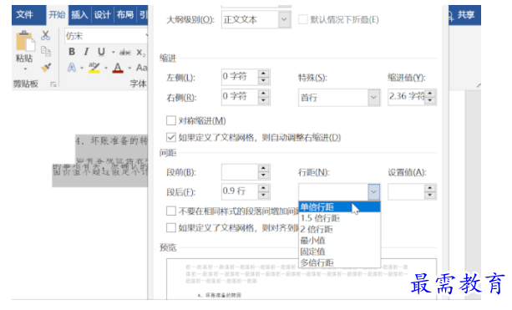Image resolution: width=512 pixels, height=310 pixels.
Task: Increase 段前 spacing with up stepper
Action: point(263,169)
